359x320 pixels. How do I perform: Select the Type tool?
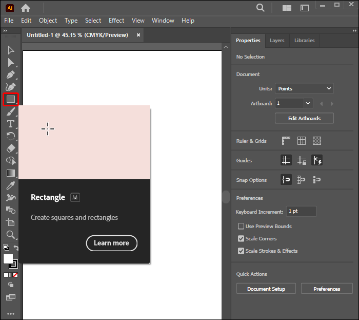pyautogui.click(x=11, y=124)
